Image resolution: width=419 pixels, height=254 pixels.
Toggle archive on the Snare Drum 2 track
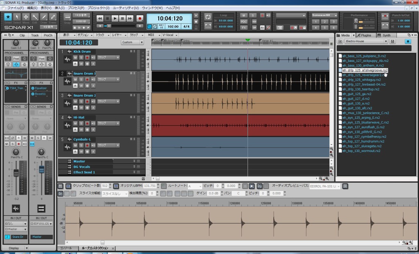(x=93, y=108)
